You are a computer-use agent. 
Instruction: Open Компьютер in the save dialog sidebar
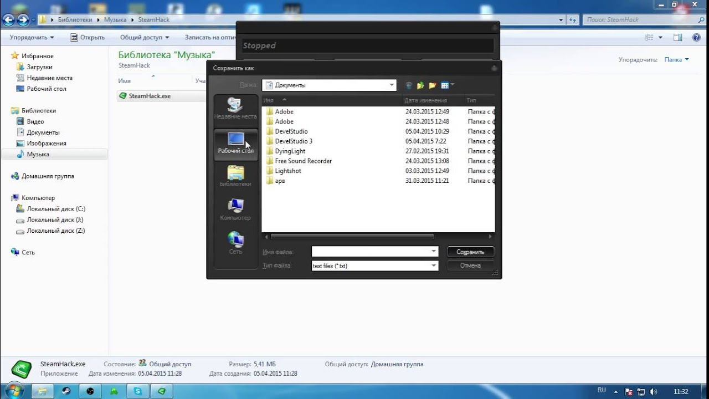[x=235, y=211]
